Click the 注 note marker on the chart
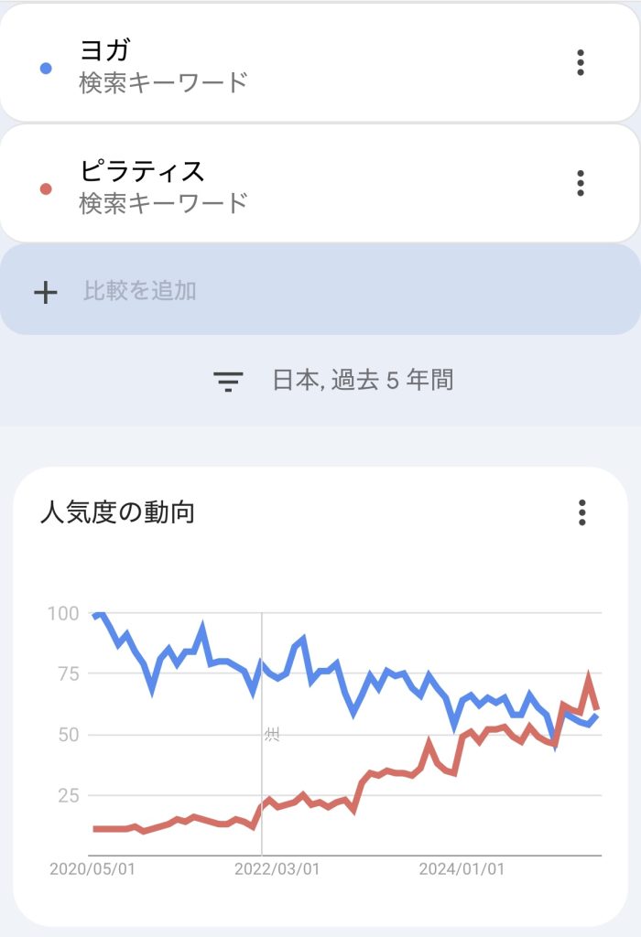 [272, 734]
